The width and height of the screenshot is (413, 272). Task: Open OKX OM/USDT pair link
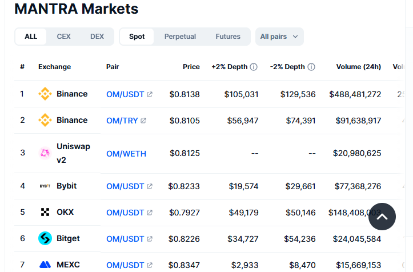125,213
